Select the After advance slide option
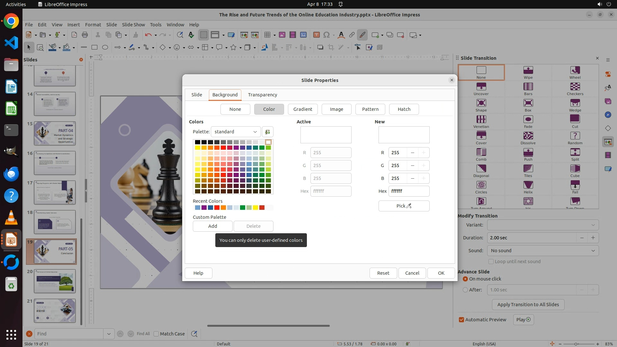The image size is (617, 347). point(465,290)
